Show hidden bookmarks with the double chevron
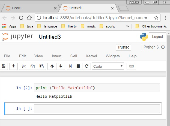Viewport: 170px width, 126px height. tap(127, 26)
